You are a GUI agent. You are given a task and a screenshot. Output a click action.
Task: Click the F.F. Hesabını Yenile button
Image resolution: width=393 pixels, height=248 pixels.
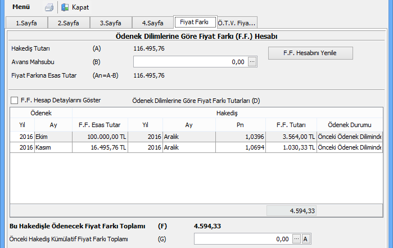(x=310, y=53)
